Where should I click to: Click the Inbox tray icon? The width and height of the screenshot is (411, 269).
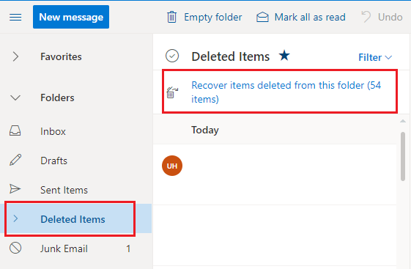tap(15, 130)
